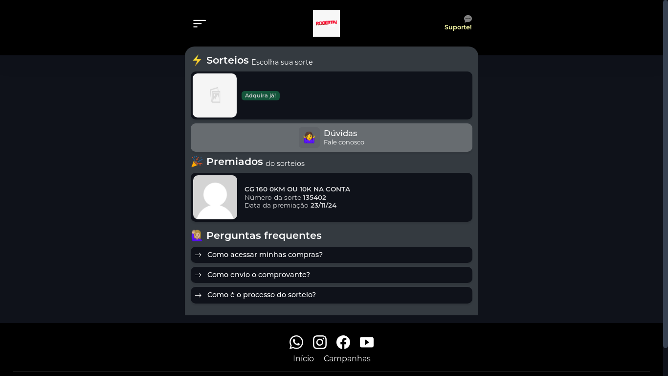Viewport: 668px width, 376px height.
Task: Go to Campanhas in footer navigation
Action: pyautogui.click(x=347, y=358)
